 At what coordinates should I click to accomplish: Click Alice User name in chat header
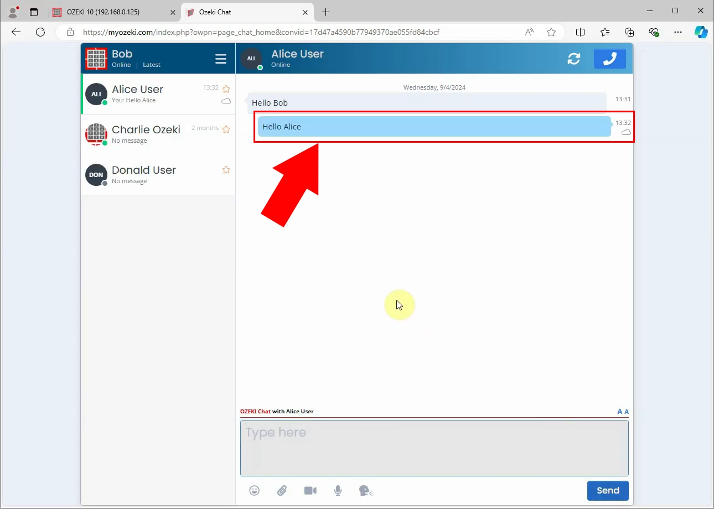[x=297, y=54]
